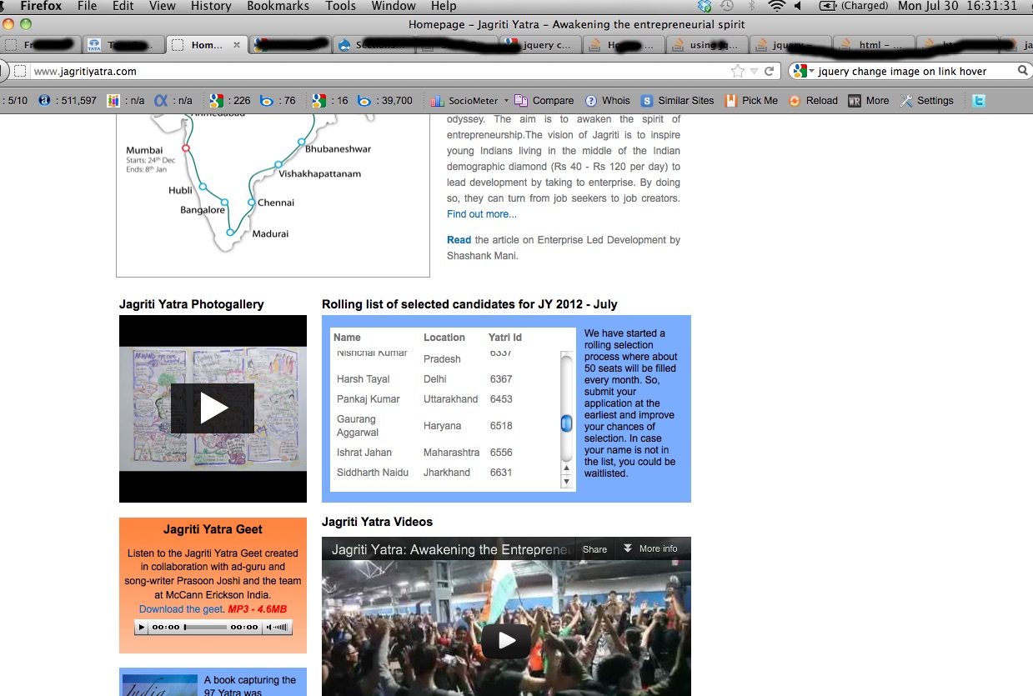Click the Whois toolbar button
The image size is (1033, 696).
(x=608, y=101)
